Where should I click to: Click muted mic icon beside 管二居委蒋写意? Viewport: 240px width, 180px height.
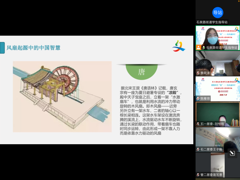coord(198,175)
